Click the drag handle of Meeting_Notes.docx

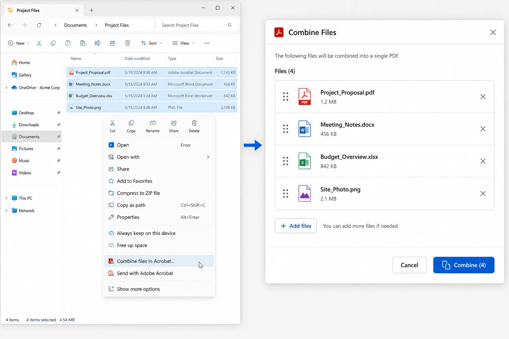coord(286,129)
